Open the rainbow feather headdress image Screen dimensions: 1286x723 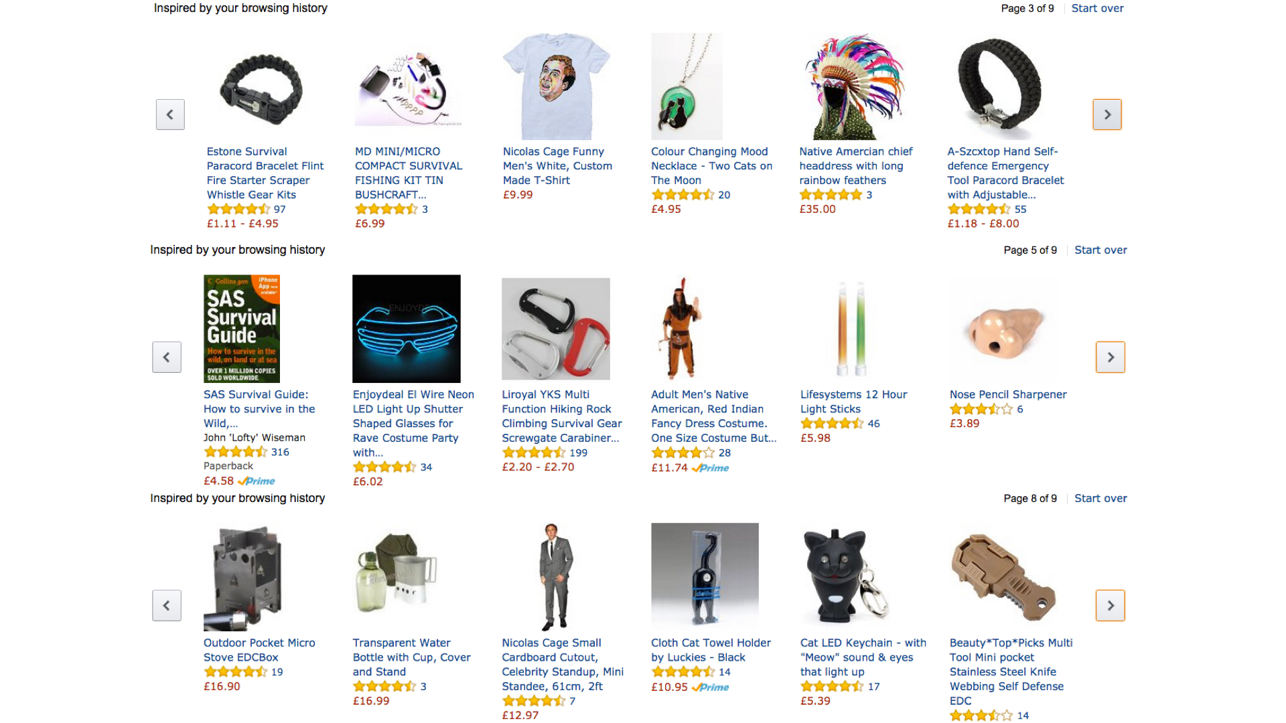click(x=853, y=86)
